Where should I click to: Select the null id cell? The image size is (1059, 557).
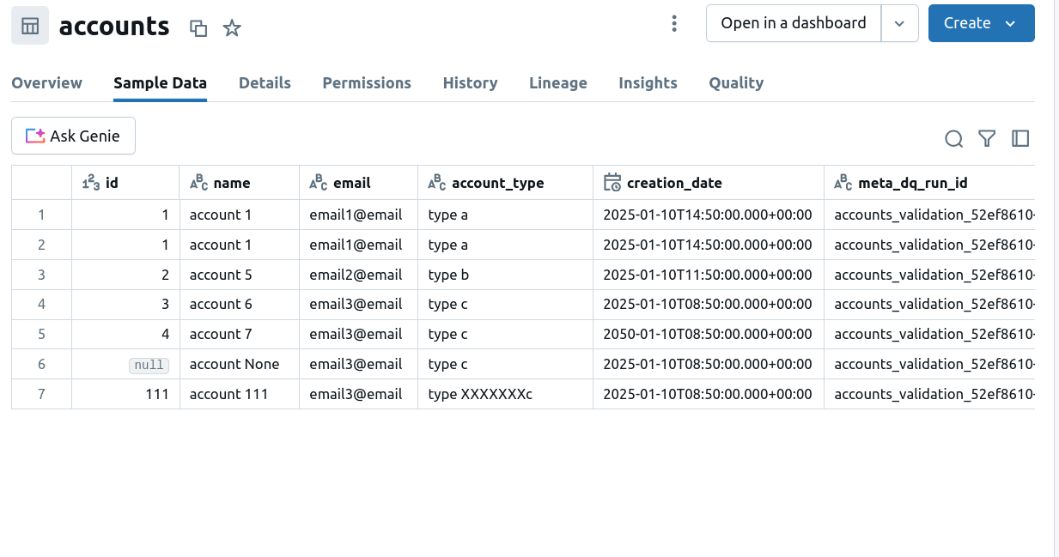pos(125,365)
